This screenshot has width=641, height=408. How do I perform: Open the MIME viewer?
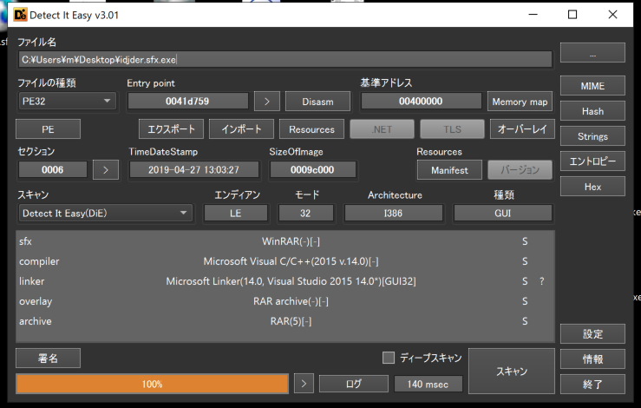coord(592,86)
